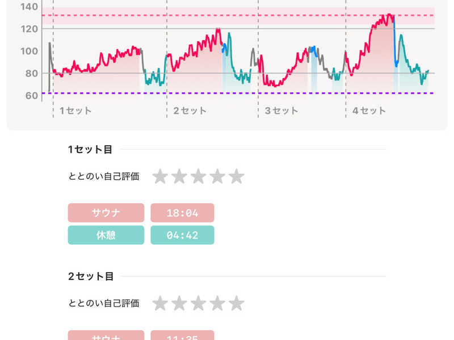This screenshot has height=340, width=454.
Task: Give set 2 a five-star rating
Action: click(x=236, y=304)
